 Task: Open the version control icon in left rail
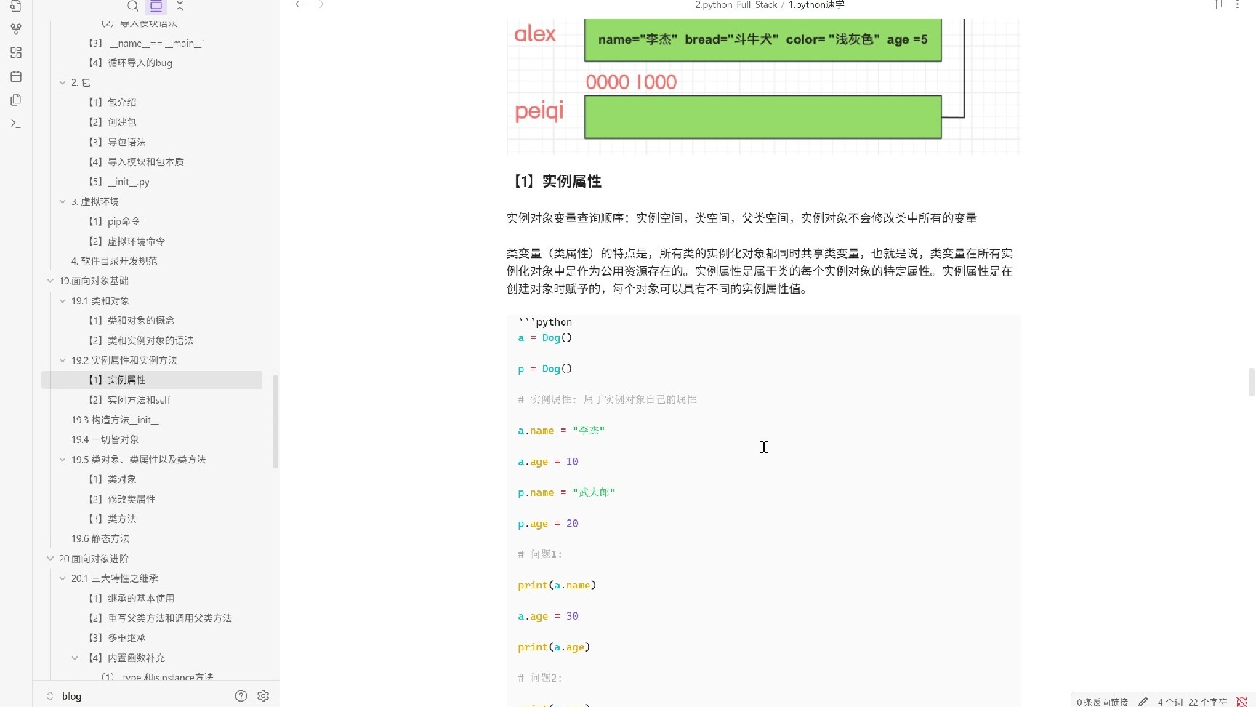click(16, 29)
